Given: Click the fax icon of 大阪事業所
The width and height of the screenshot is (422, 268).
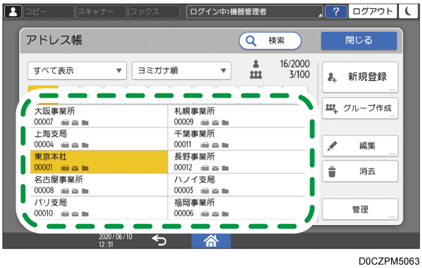Looking at the screenshot, I should pos(65,123).
